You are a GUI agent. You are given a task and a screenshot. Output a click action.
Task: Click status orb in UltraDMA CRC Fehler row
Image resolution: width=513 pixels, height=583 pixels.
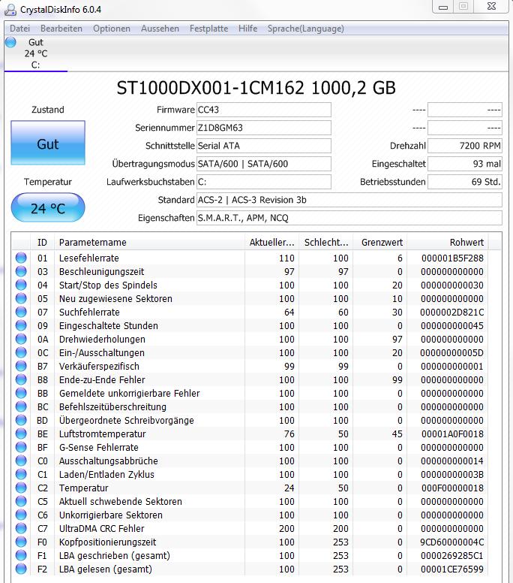pos(21,528)
